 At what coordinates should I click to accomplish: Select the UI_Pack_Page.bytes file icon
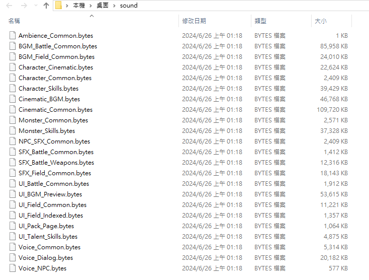pyautogui.click(x=13, y=226)
